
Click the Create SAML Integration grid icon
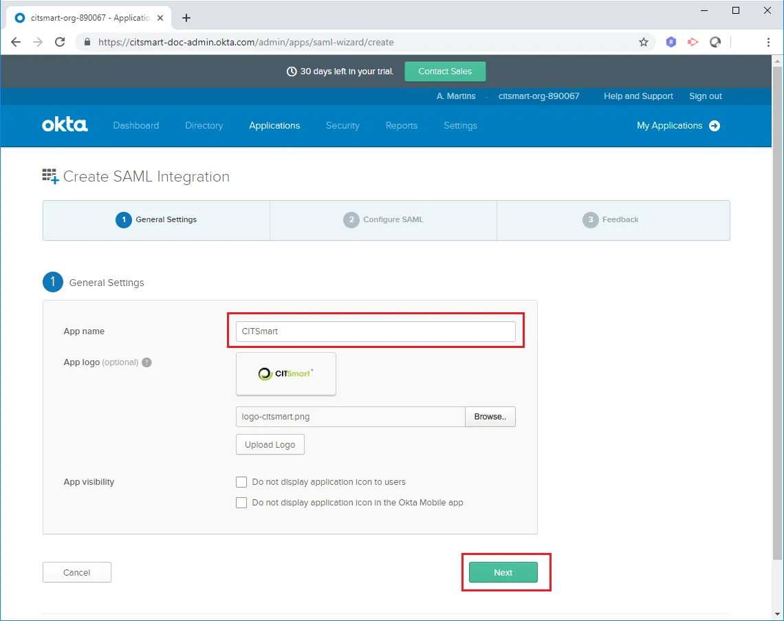(50, 176)
